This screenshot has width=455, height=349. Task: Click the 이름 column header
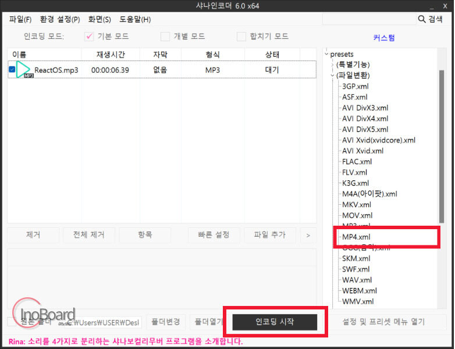tap(44, 55)
